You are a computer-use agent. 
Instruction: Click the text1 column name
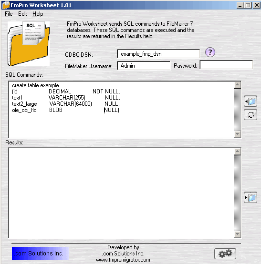tap(17, 98)
